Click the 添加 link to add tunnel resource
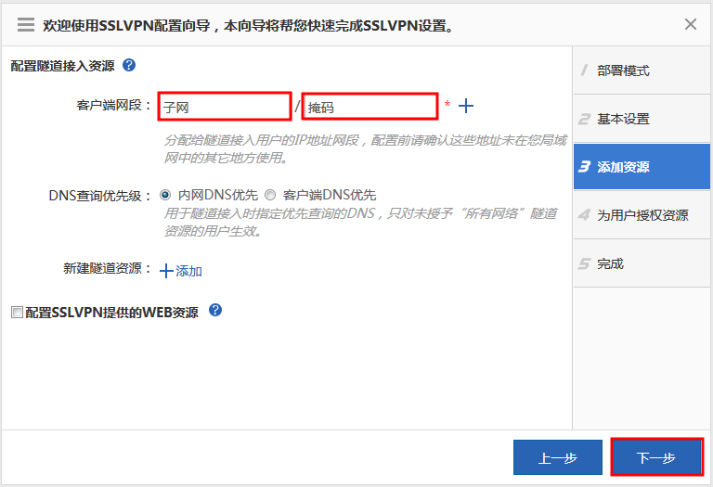 coord(181,271)
